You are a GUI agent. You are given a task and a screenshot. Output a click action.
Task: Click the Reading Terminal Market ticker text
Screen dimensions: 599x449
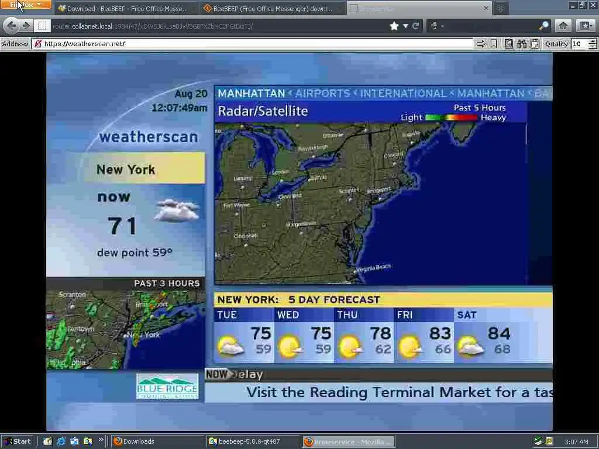tap(399, 392)
